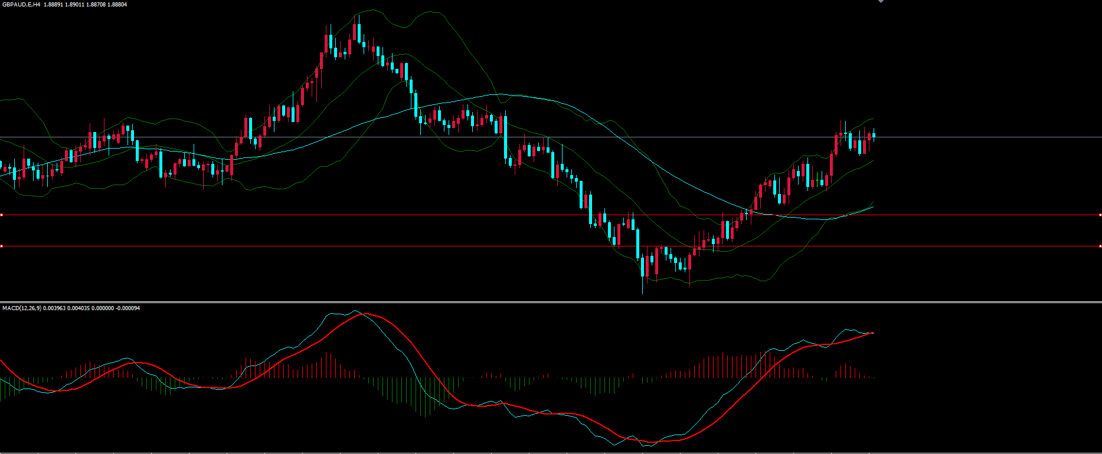Click the red MACD signal line peak
The width and height of the screenshot is (1102, 454).
pos(367,314)
